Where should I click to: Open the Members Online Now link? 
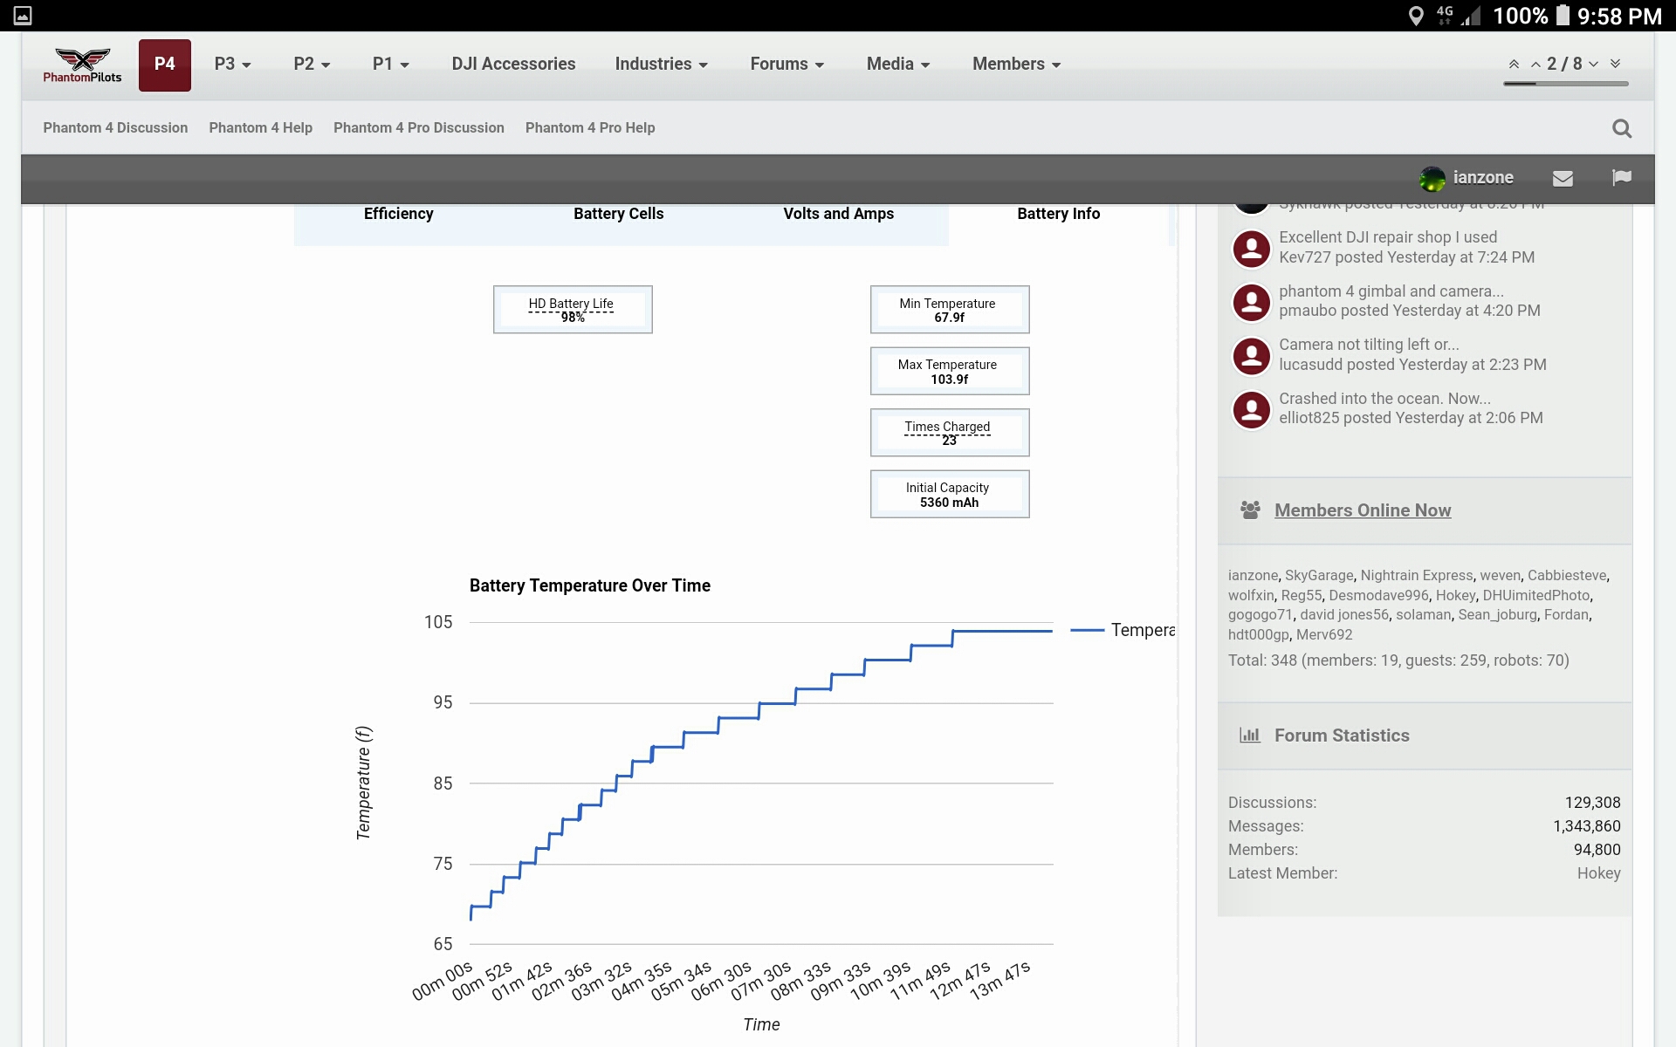pyautogui.click(x=1362, y=510)
